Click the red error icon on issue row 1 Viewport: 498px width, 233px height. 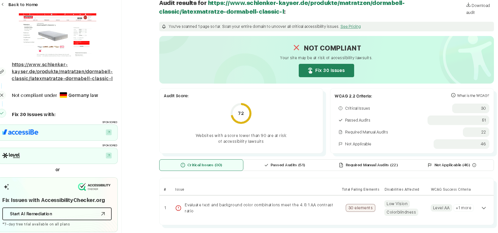(x=178, y=208)
